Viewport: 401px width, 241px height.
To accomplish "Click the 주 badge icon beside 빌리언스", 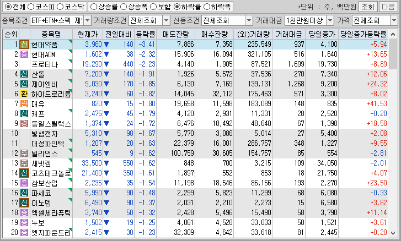I will click(x=24, y=154).
